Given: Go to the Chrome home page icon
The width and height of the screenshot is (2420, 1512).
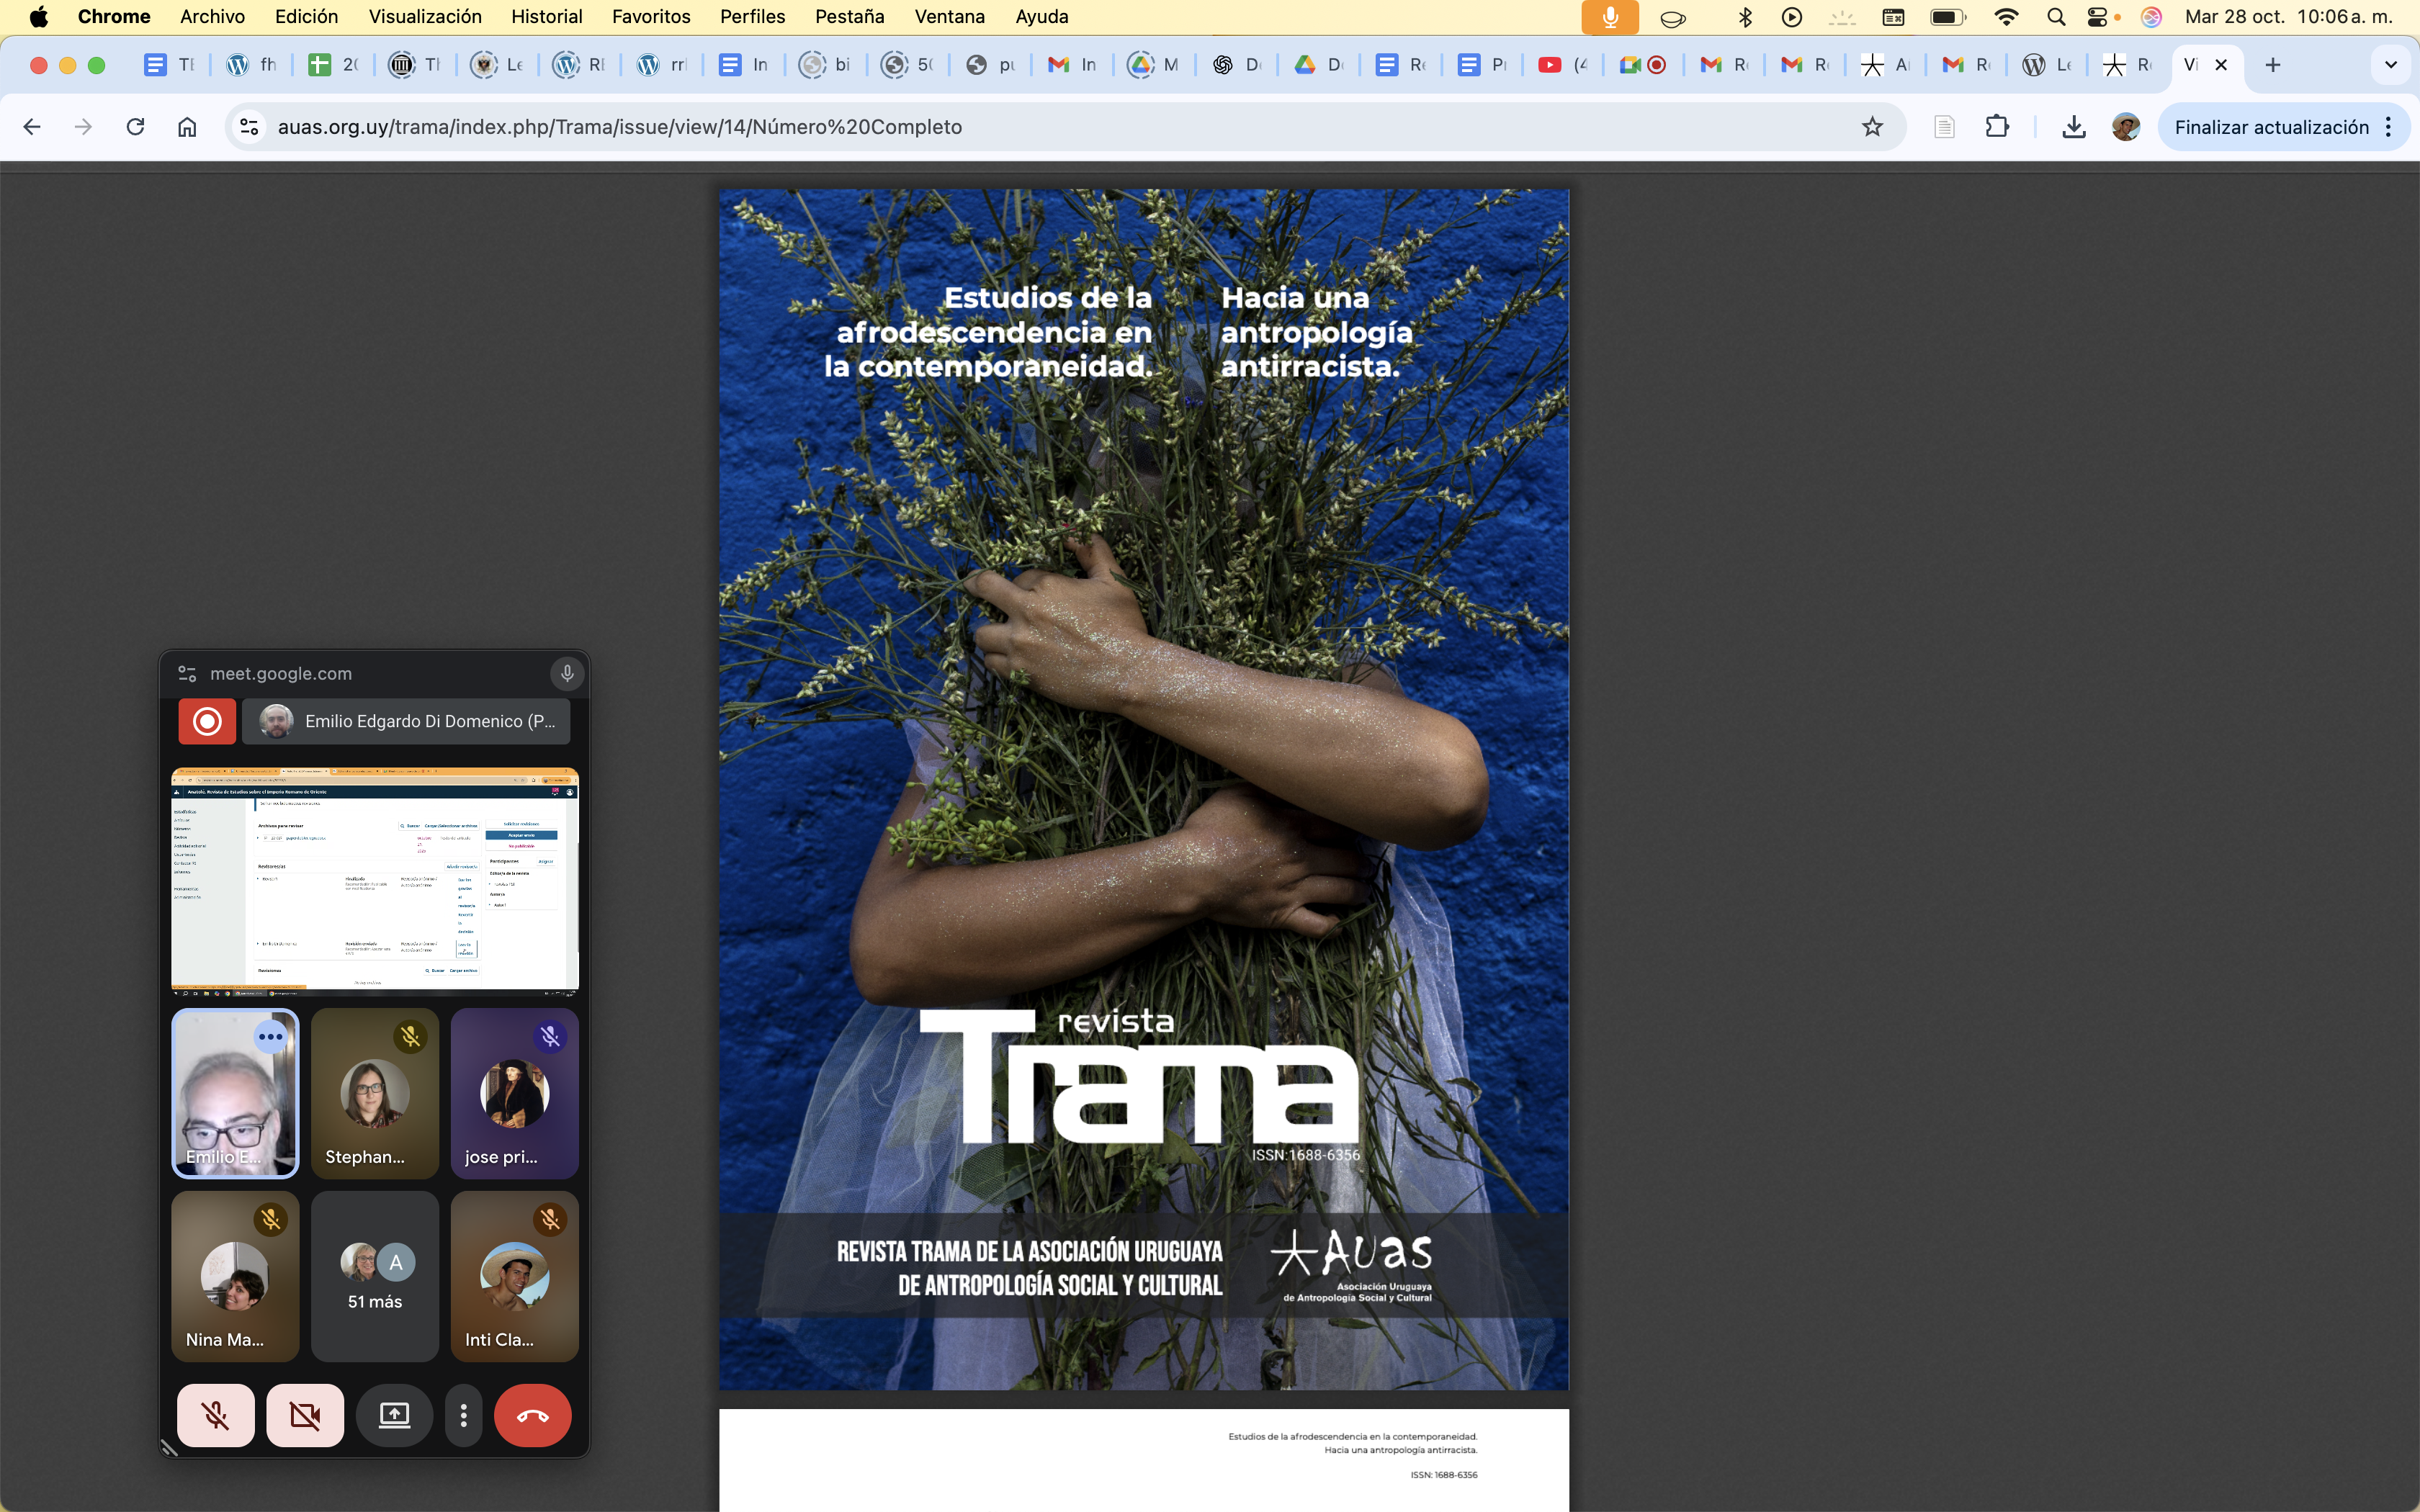Looking at the screenshot, I should [x=187, y=127].
